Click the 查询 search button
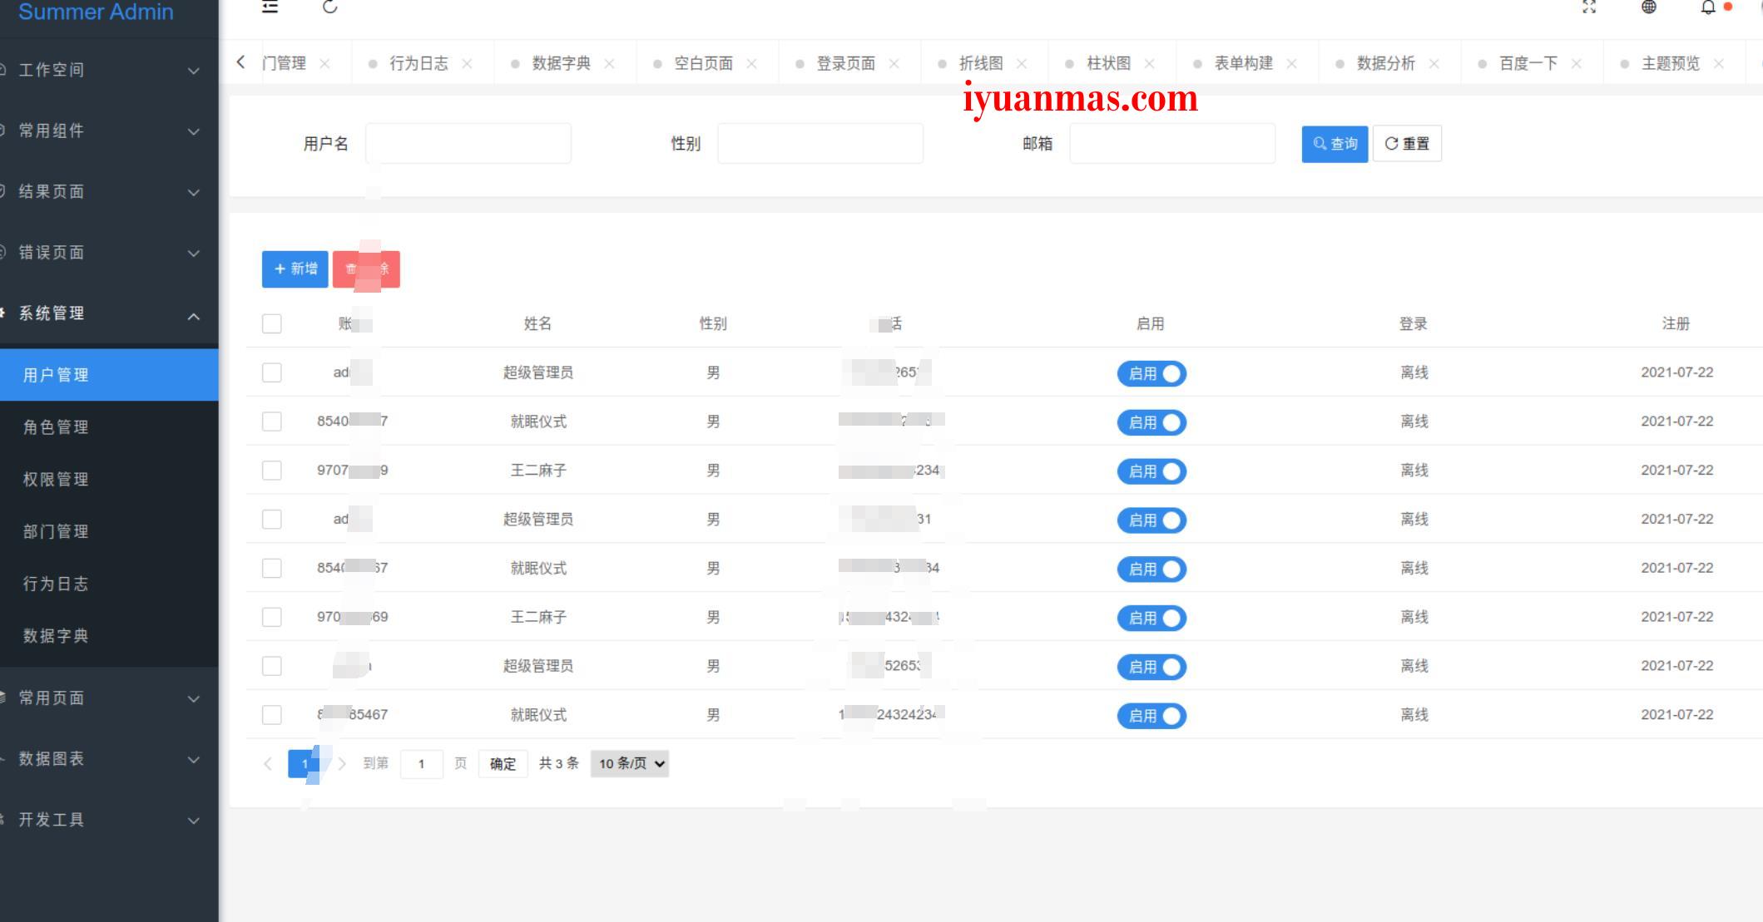1763x922 pixels. pos(1335,144)
